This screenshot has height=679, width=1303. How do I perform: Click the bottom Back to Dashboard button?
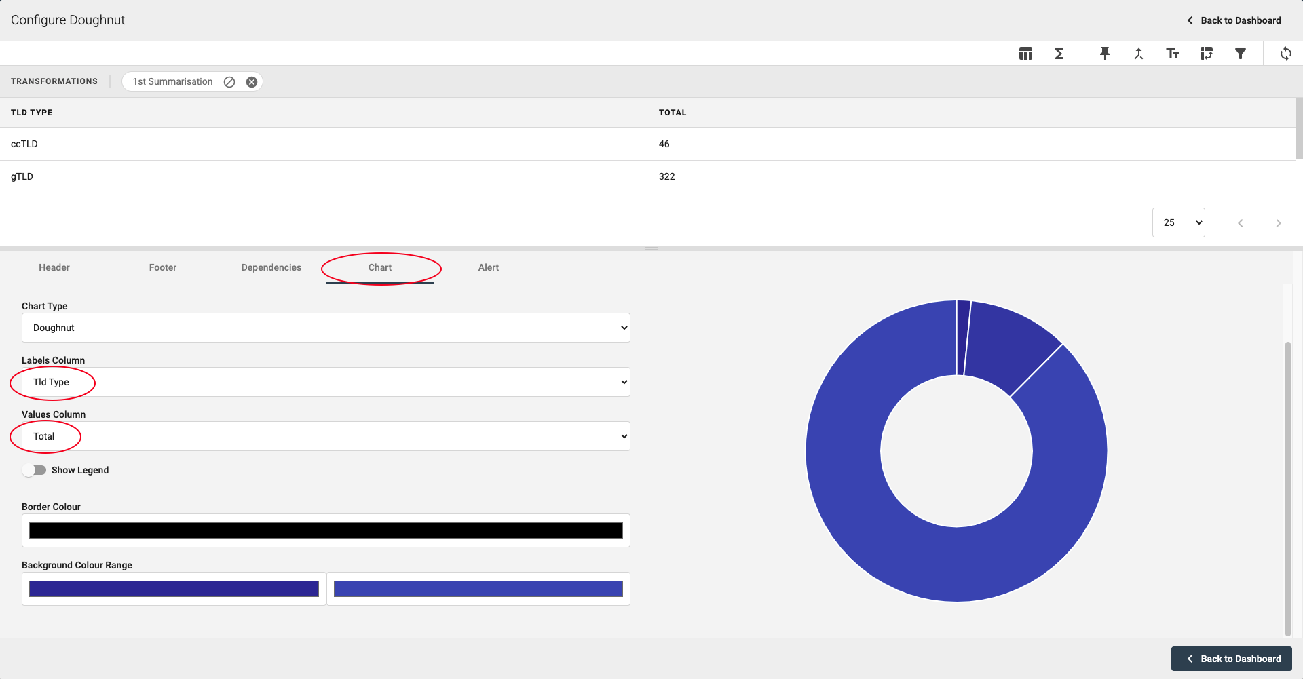(1232, 659)
